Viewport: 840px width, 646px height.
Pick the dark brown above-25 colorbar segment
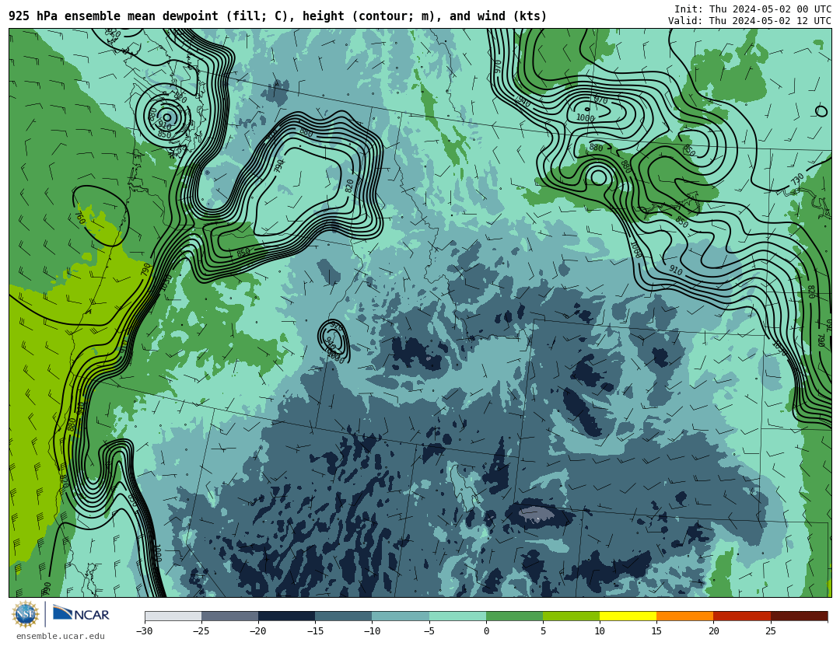(799, 616)
